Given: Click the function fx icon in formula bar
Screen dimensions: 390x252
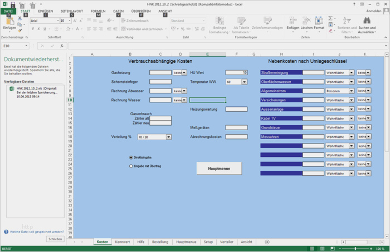Looking at the screenshot, I should click(61, 46).
